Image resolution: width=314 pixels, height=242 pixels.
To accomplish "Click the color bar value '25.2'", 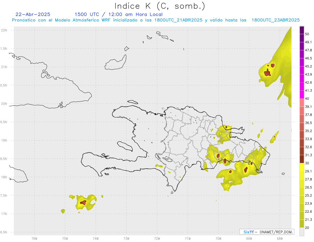I will pyautogui.click(x=309, y=196).
